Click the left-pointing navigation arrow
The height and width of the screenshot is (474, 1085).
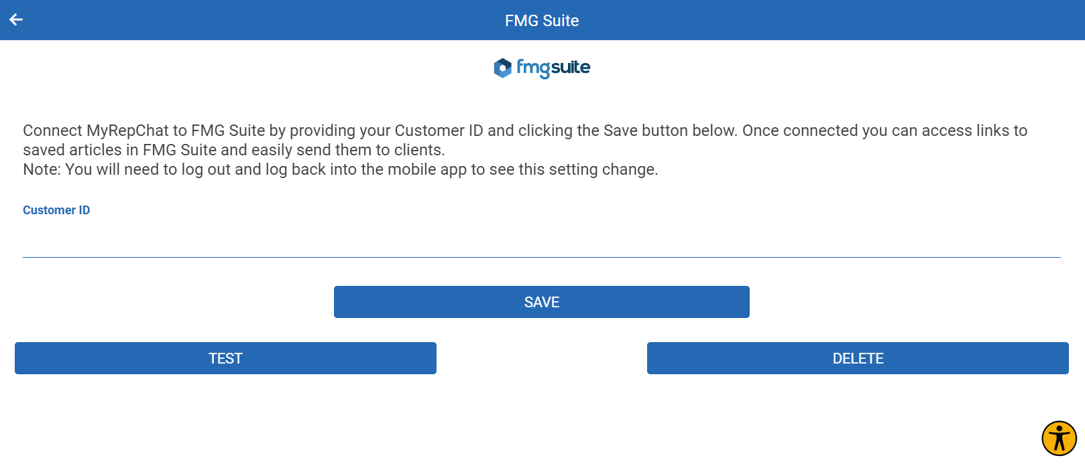click(x=15, y=19)
